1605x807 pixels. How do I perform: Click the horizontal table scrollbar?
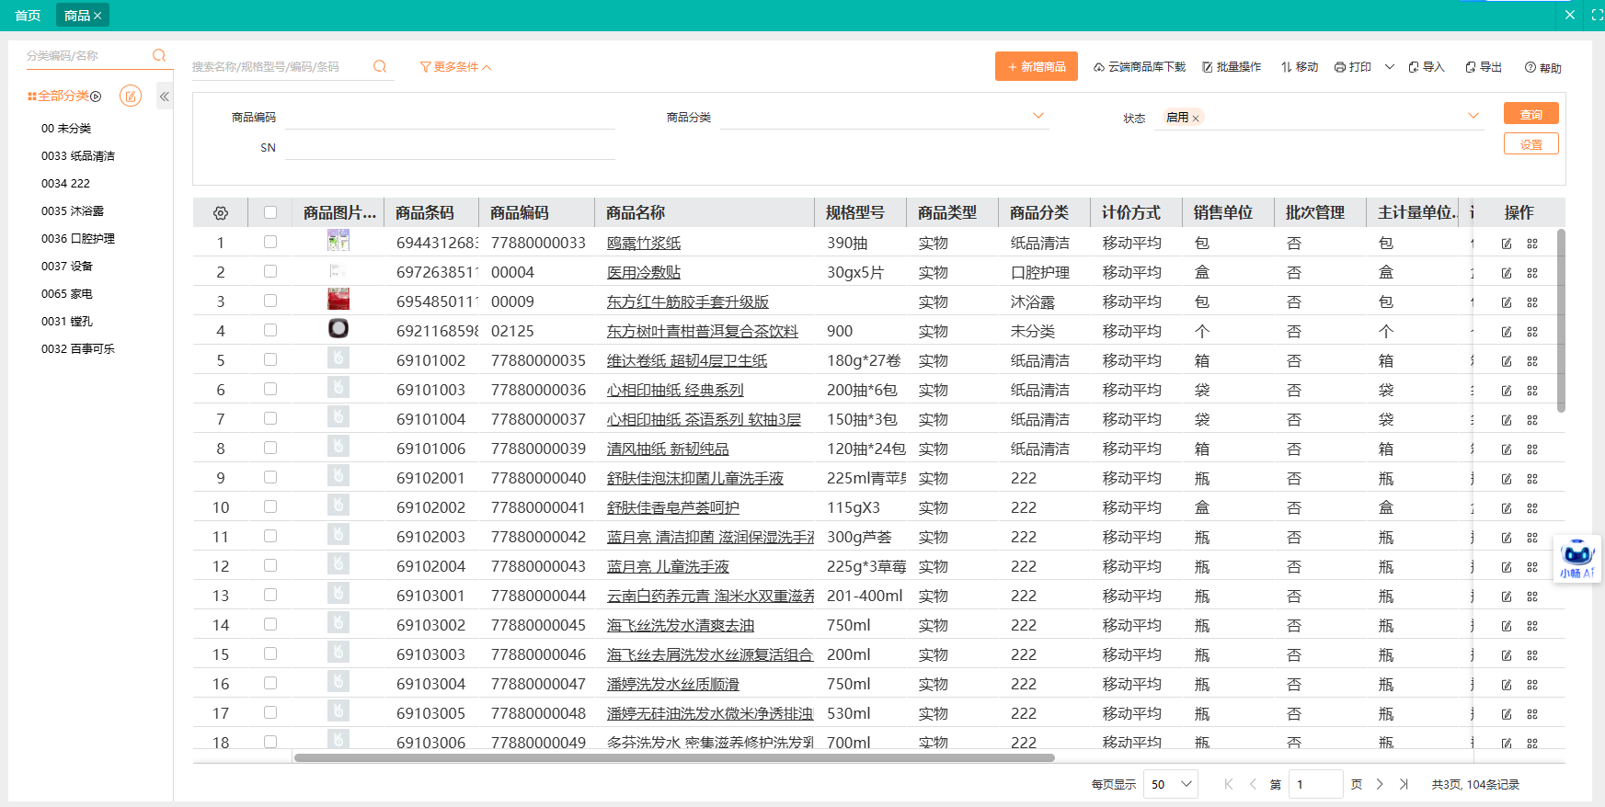tap(674, 758)
